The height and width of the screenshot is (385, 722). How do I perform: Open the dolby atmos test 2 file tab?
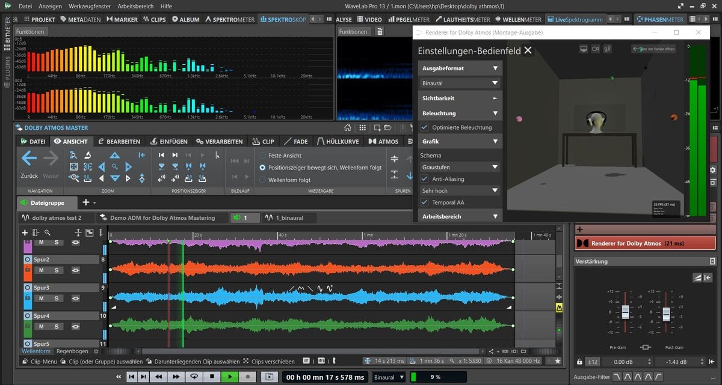pyautogui.click(x=56, y=217)
